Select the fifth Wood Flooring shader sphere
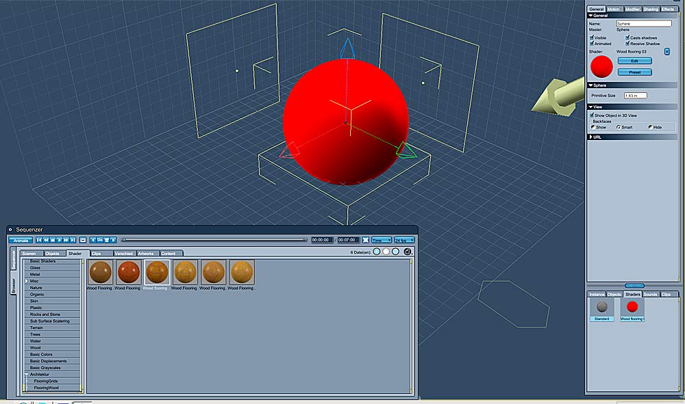This screenshot has width=685, height=404. coord(213,272)
